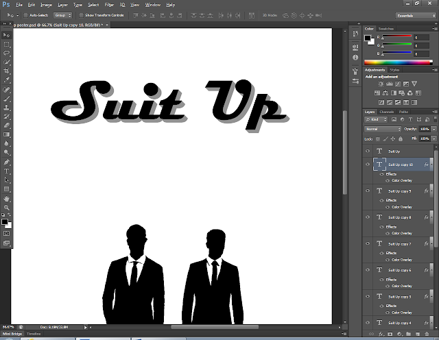Open the Mini Bridge panel tab

(12, 334)
